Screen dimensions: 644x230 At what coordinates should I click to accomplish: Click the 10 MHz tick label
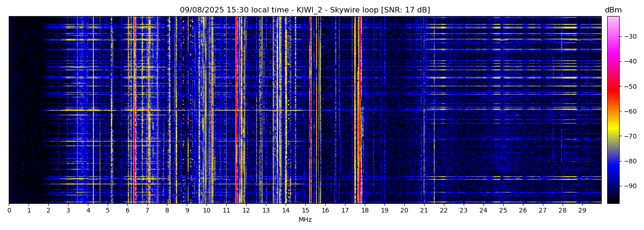[207, 211]
